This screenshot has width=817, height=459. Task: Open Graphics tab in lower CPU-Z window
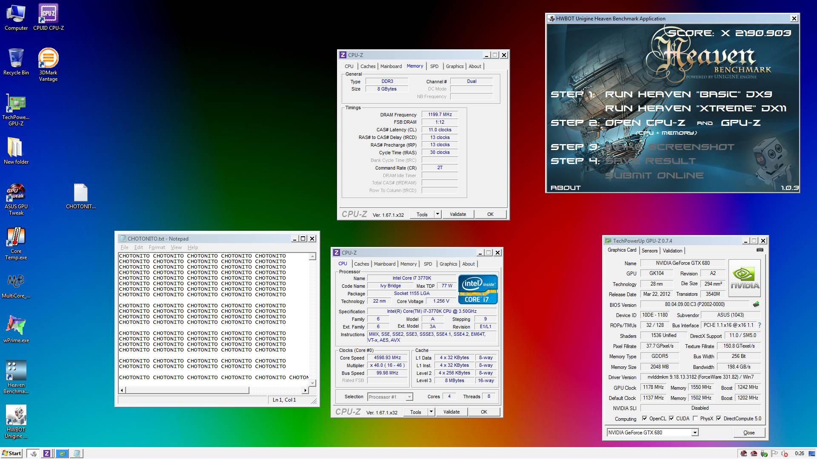pyautogui.click(x=448, y=264)
